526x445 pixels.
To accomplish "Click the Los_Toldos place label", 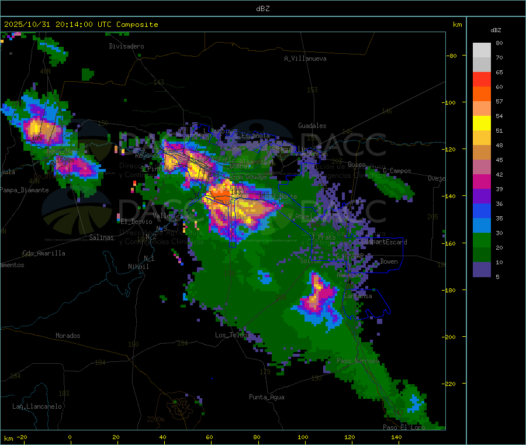I will point(233,335).
